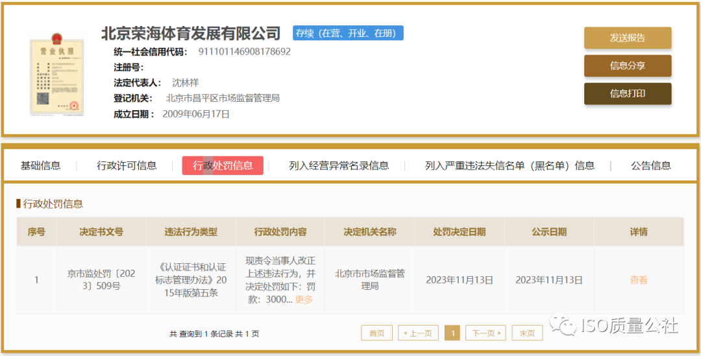701x356 pixels.
Task: Click the 公示日期 column header
Action: point(549,232)
